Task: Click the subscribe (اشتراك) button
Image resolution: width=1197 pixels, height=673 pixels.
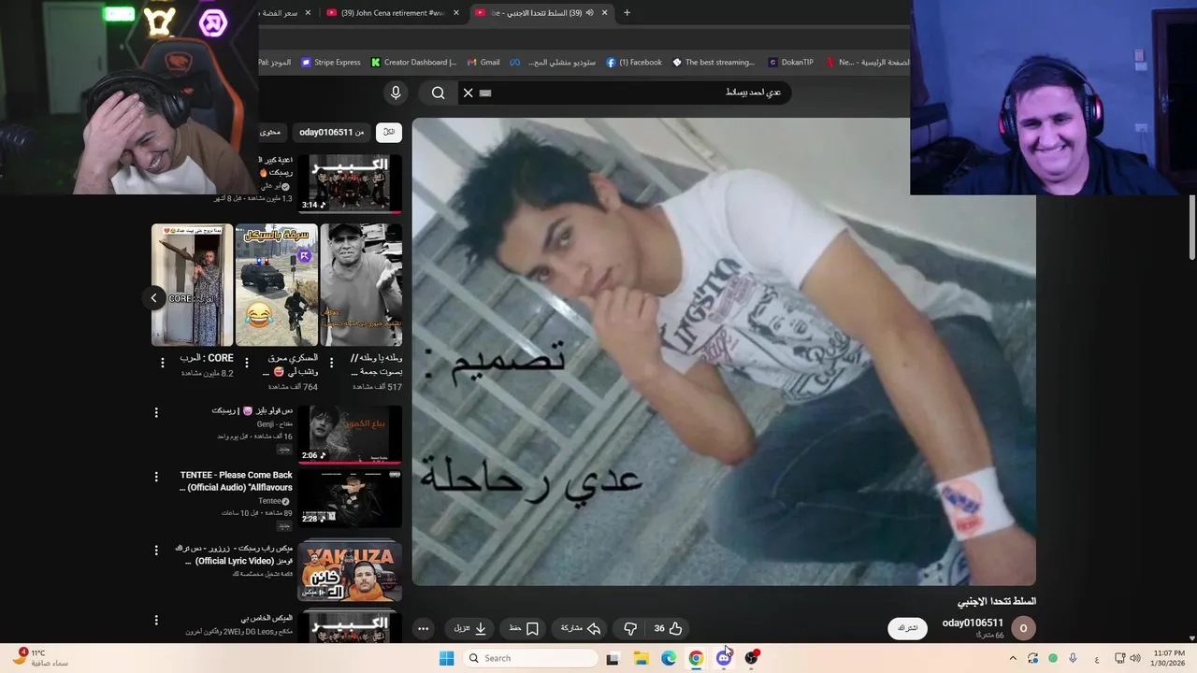Action: click(907, 628)
